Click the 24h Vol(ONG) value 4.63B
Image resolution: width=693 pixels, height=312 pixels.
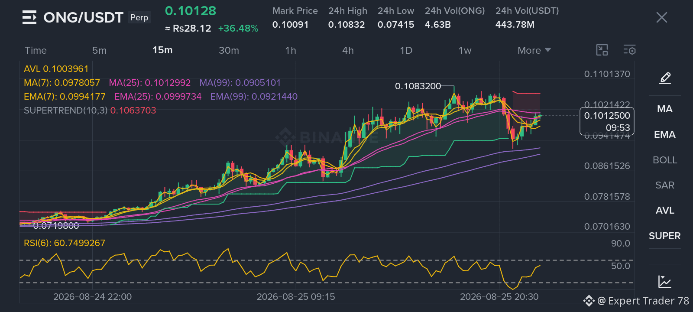click(437, 25)
